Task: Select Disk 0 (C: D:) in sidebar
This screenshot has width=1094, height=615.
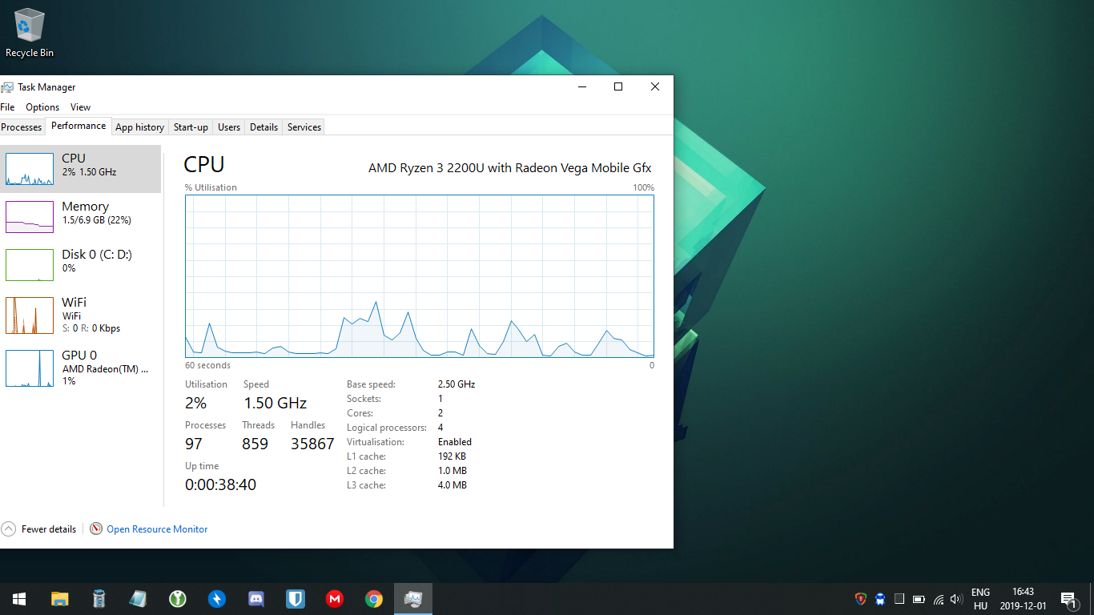Action: click(x=80, y=265)
